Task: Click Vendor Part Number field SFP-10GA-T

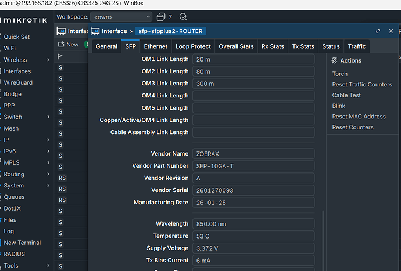Action: click(253, 166)
